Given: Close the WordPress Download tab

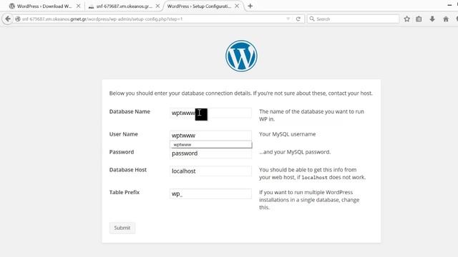Looking at the screenshot, I should click(x=78, y=6).
